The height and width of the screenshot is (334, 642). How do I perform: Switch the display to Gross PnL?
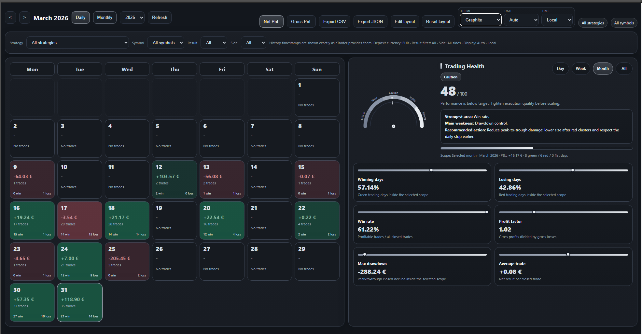click(x=301, y=21)
